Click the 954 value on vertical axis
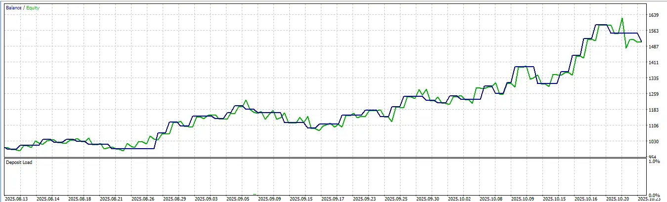 pyautogui.click(x=654, y=157)
